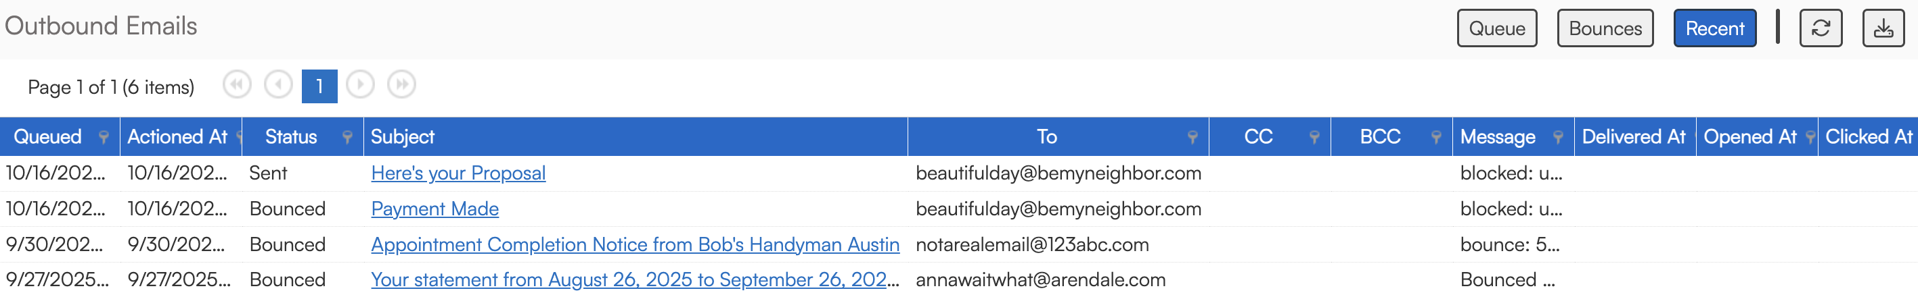1918x297 pixels.
Task: Open the "Here's your Proposal" email
Action: pyautogui.click(x=458, y=173)
